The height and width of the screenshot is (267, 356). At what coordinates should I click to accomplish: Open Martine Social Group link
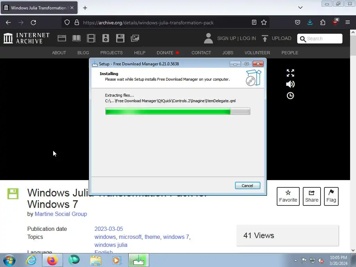click(x=61, y=214)
